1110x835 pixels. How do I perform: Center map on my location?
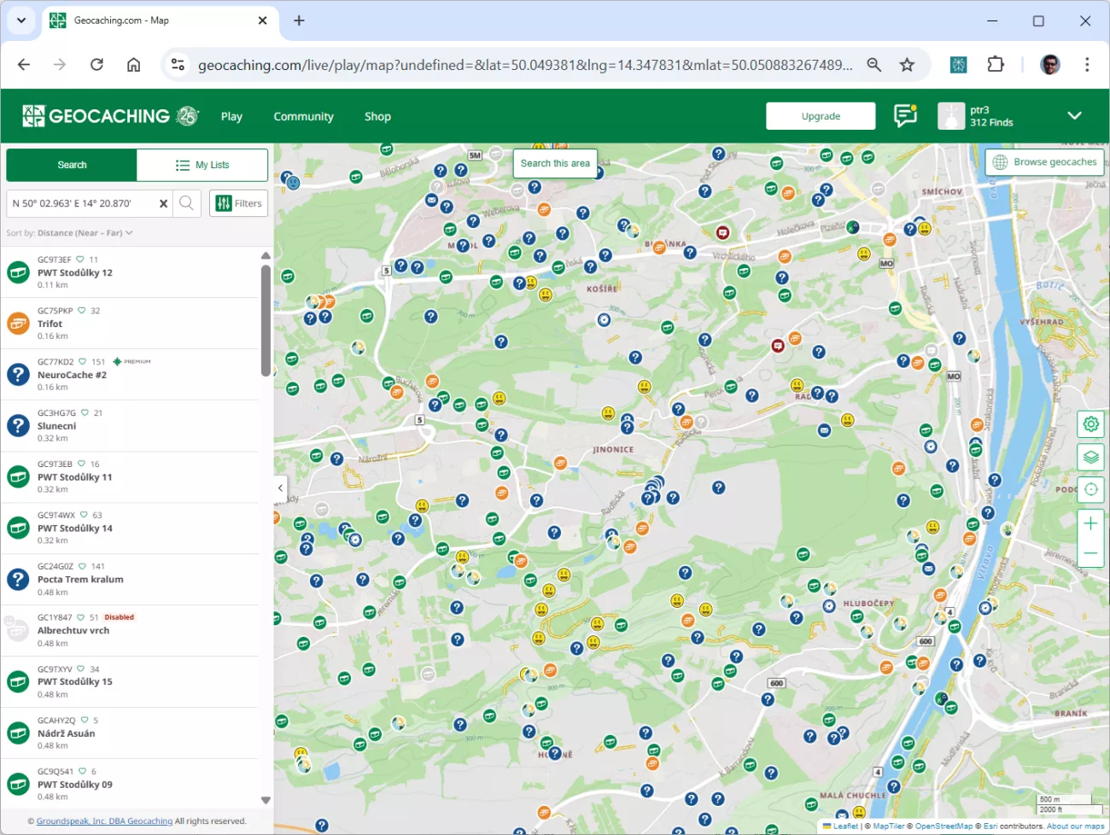point(1090,489)
